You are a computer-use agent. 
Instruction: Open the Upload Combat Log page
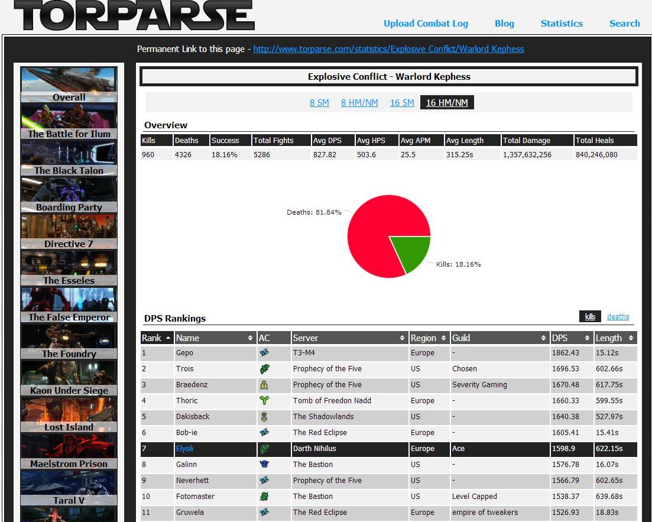[x=425, y=23]
